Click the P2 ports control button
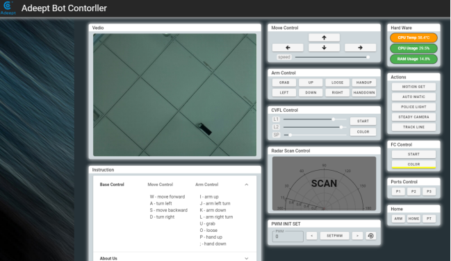The height and width of the screenshot is (261, 451). tap(413, 192)
